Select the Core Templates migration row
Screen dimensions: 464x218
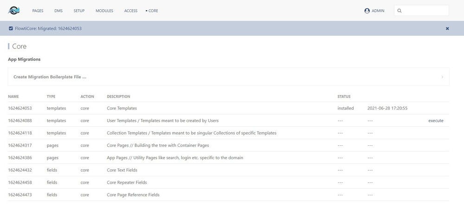pyautogui.click(x=122, y=108)
